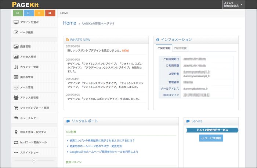Click the 管理者ID row label
Viewport: 257px width, 168px height.
click(174, 82)
